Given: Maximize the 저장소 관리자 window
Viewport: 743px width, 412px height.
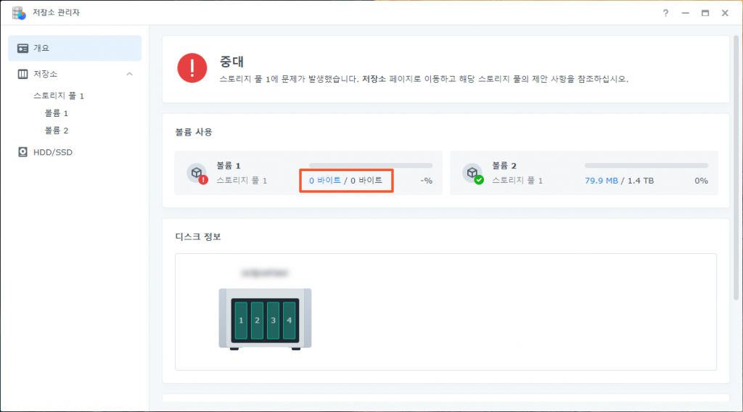Looking at the screenshot, I should pos(705,13).
